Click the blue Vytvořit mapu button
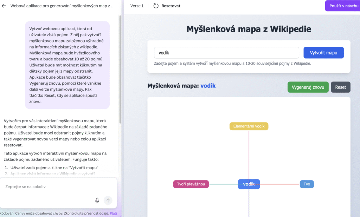Screen dimensions: 360x217 (323, 53)
